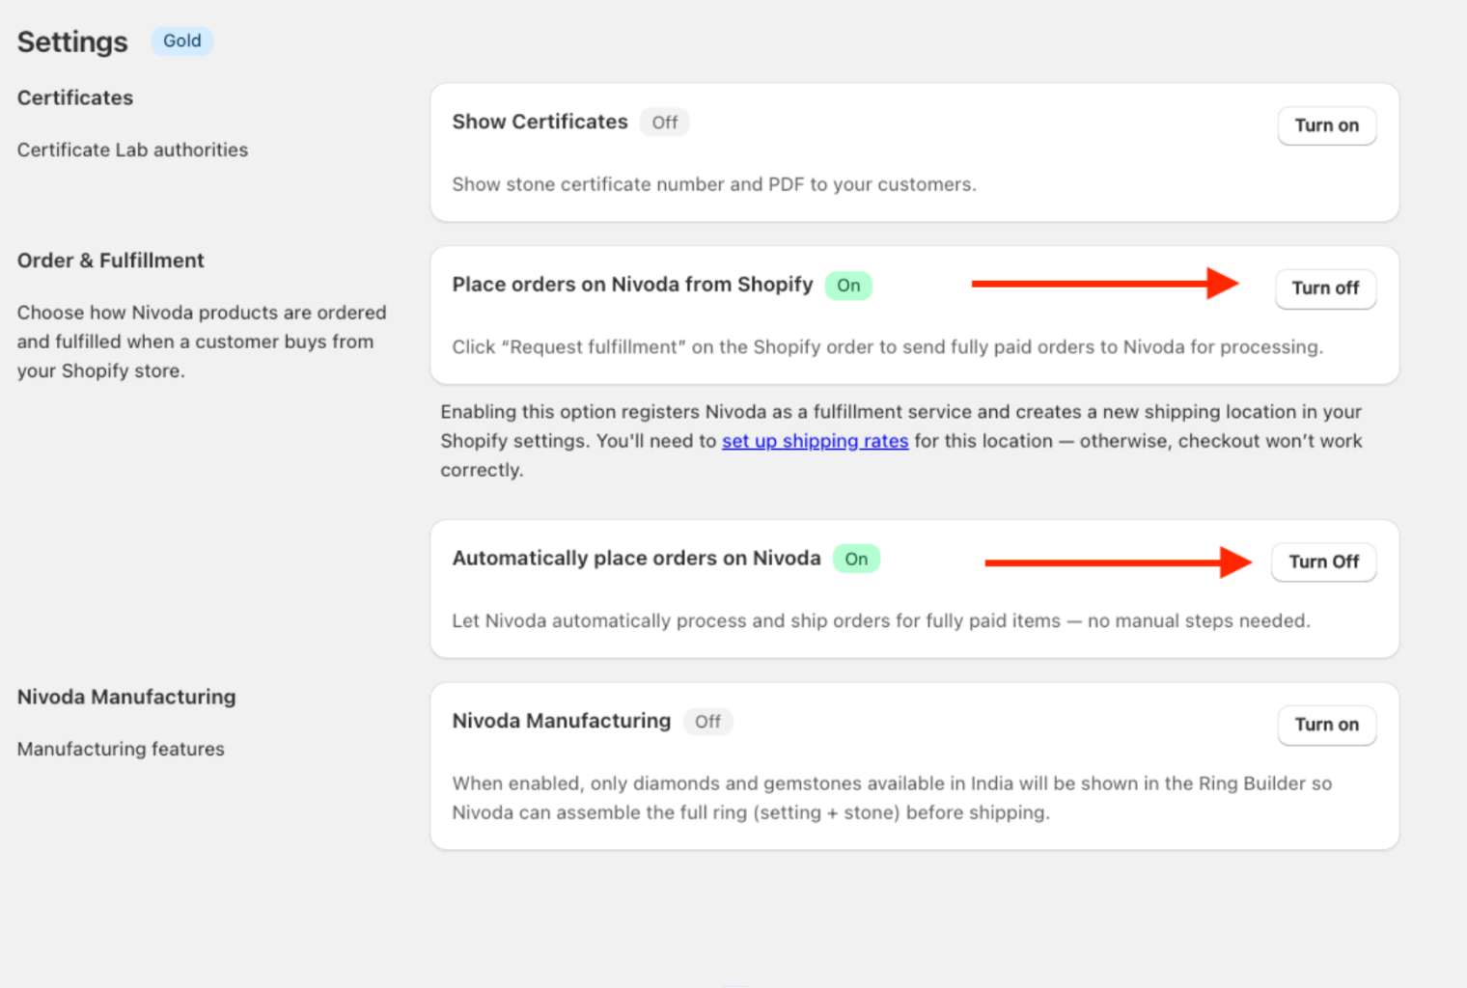Click the Off badge beside Nivoda Manufacturing
The image size is (1467, 988).
pyautogui.click(x=707, y=722)
